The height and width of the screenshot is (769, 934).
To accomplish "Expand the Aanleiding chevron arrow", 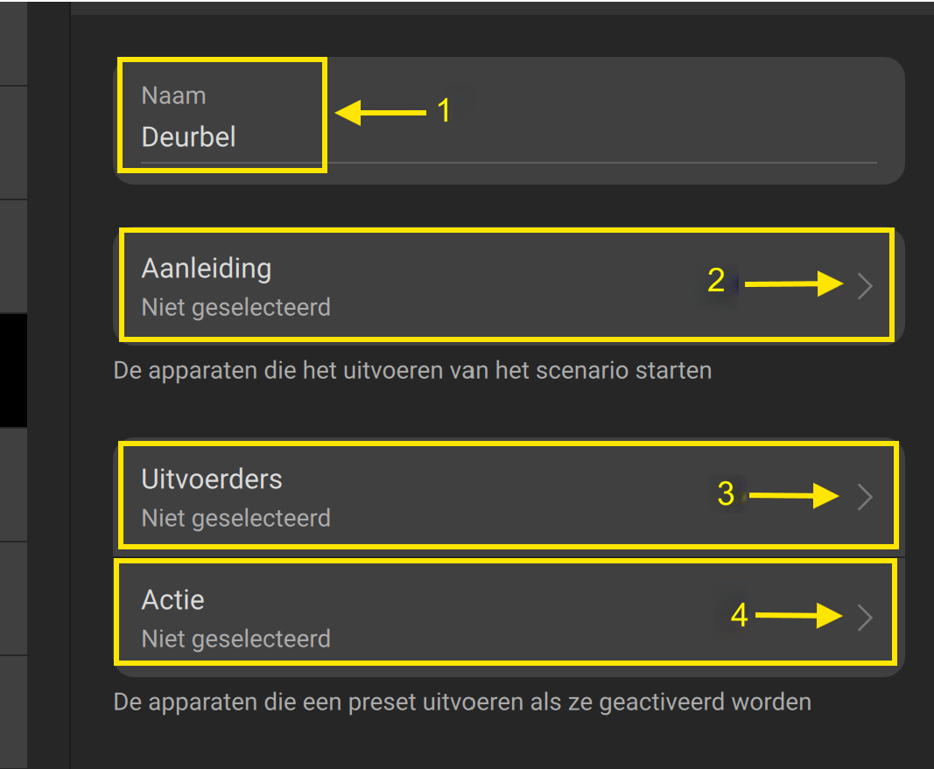I will tap(865, 286).
